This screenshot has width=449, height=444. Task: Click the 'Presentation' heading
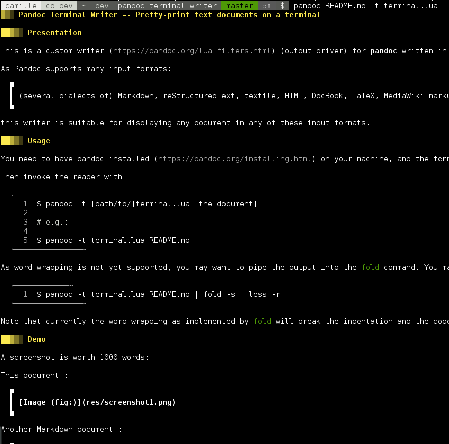coord(55,33)
